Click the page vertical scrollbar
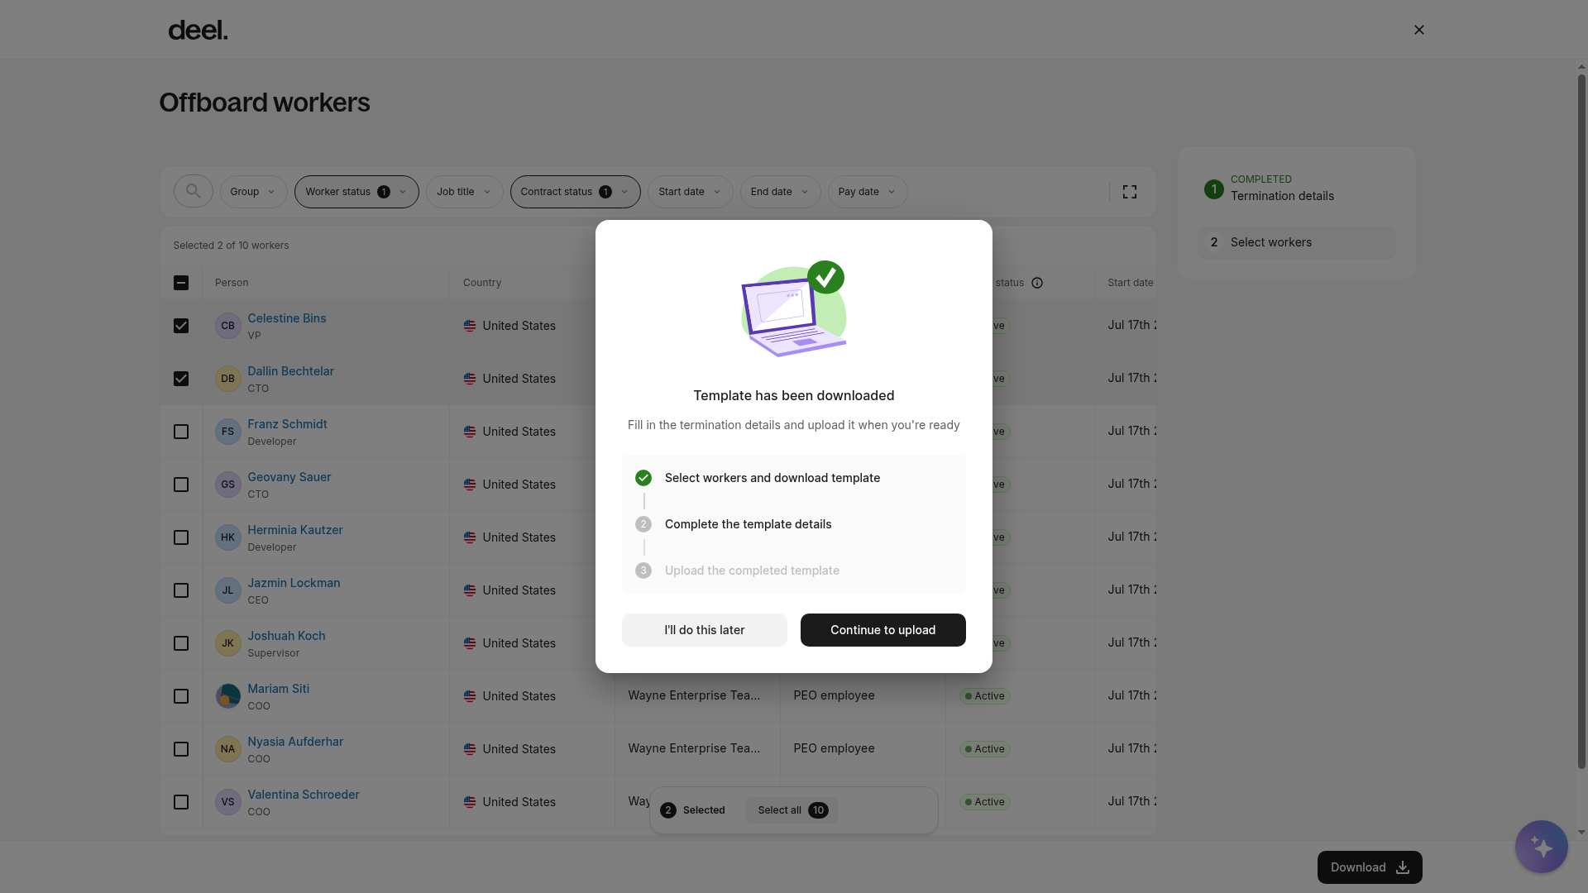 (1581, 422)
